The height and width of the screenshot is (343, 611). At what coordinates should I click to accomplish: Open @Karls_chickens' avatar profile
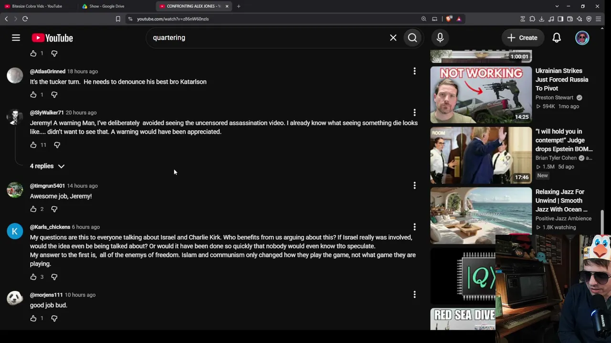15,231
